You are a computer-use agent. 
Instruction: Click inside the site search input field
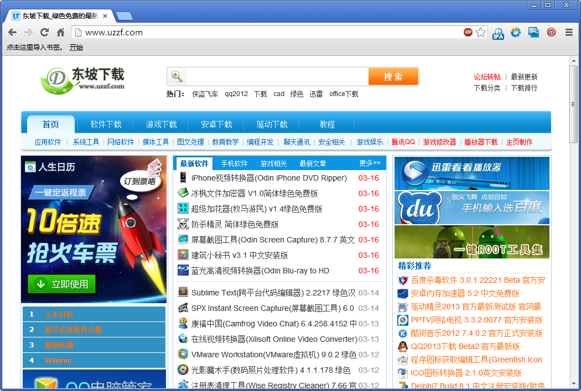(276, 77)
